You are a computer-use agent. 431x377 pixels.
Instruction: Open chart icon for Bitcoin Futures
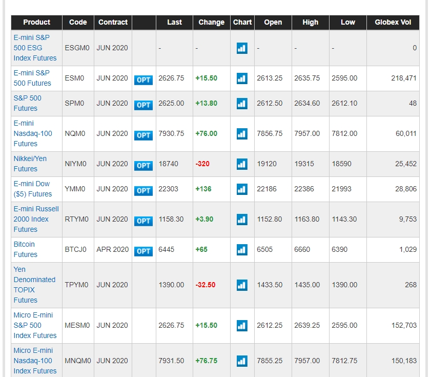(242, 250)
